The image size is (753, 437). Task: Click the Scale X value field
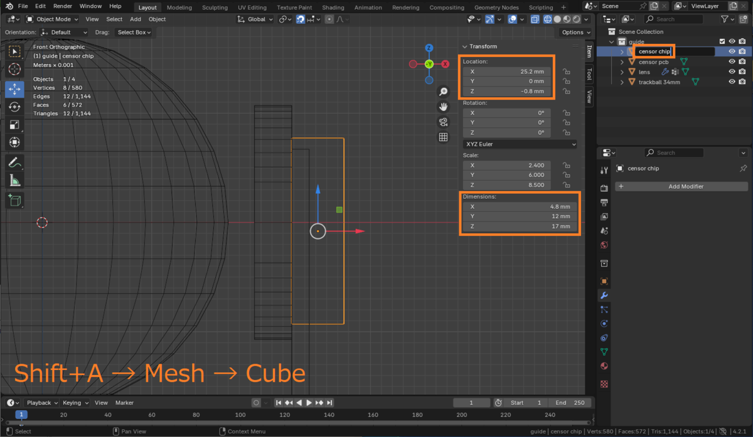[x=507, y=166]
